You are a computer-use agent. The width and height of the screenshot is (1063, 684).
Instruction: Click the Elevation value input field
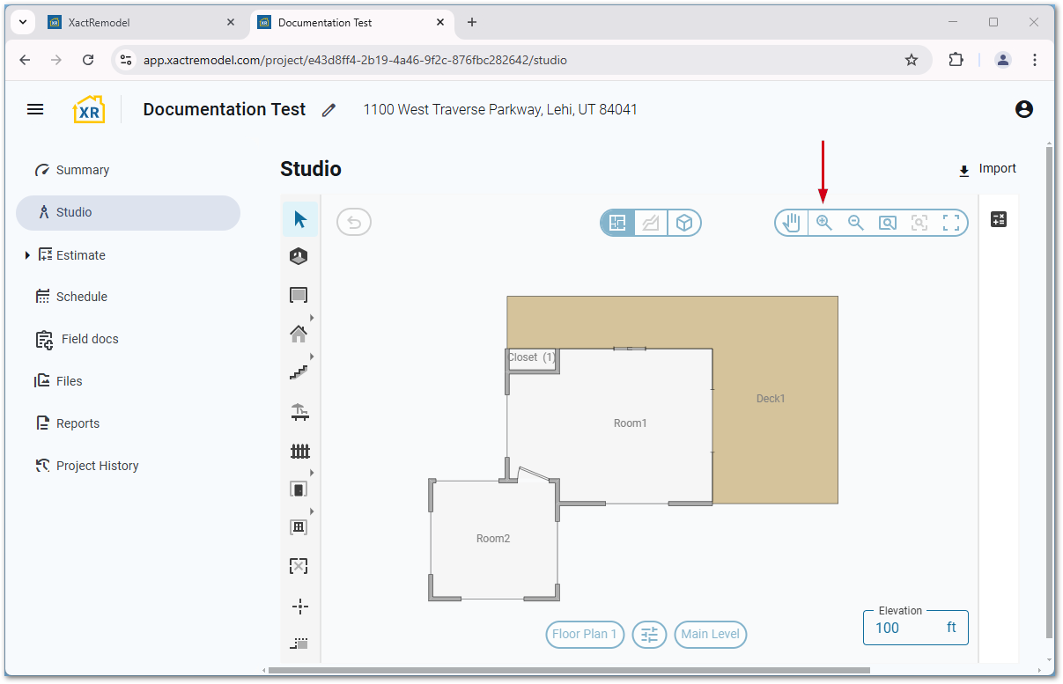[916, 628]
